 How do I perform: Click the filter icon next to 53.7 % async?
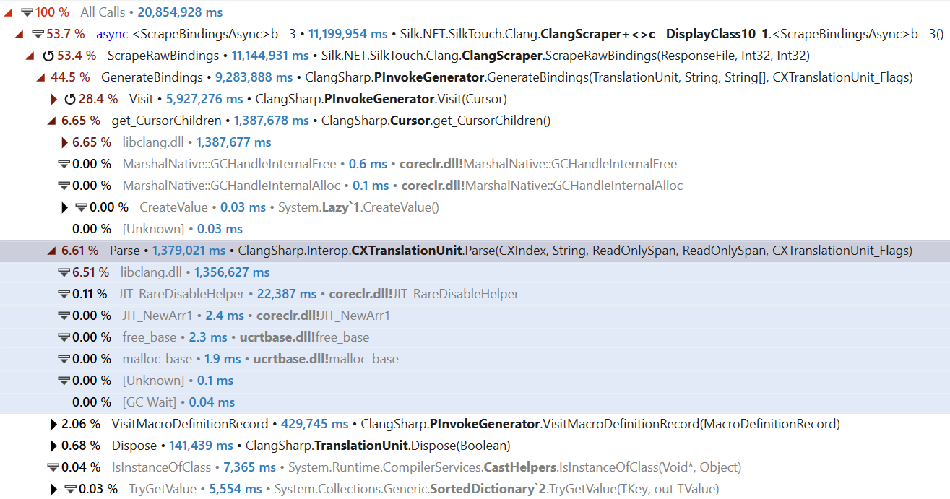[38, 34]
